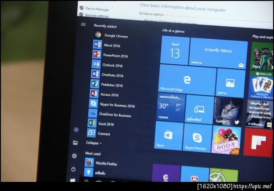Open the Xbox tile
274x191 pixels.
coord(262,57)
